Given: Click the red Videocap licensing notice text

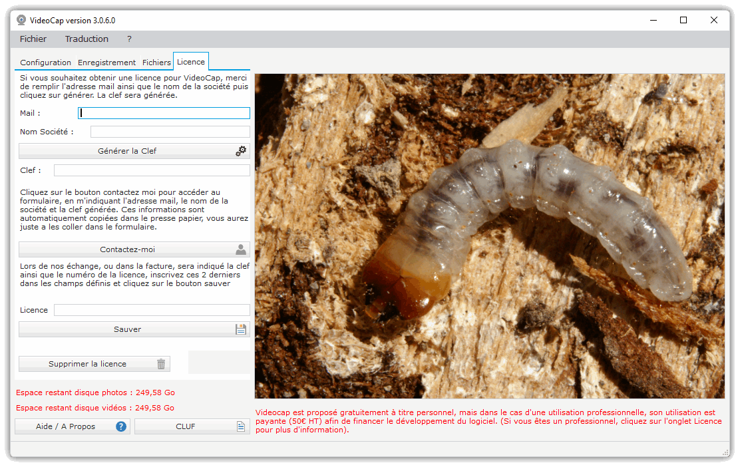Looking at the screenshot, I should (x=488, y=421).
